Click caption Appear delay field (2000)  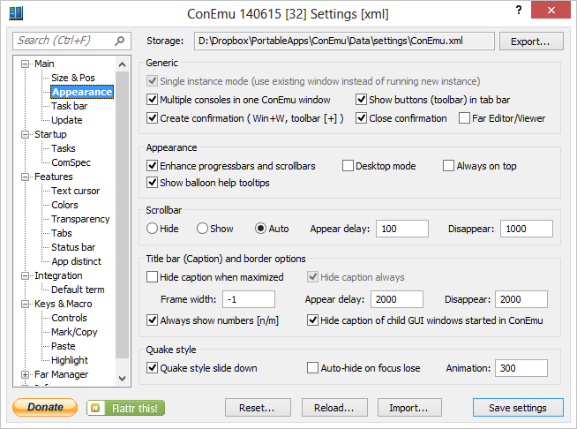point(397,299)
